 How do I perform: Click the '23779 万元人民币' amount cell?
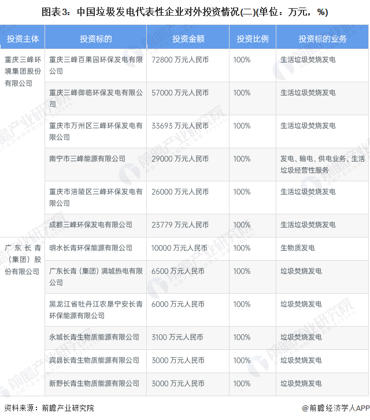(x=180, y=225)
